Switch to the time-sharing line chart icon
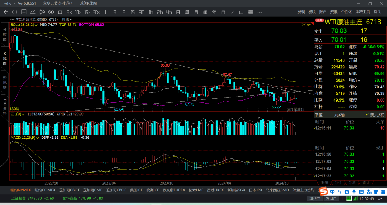The width and height of the screenshot is (387, 205). [x=33, y=12]
